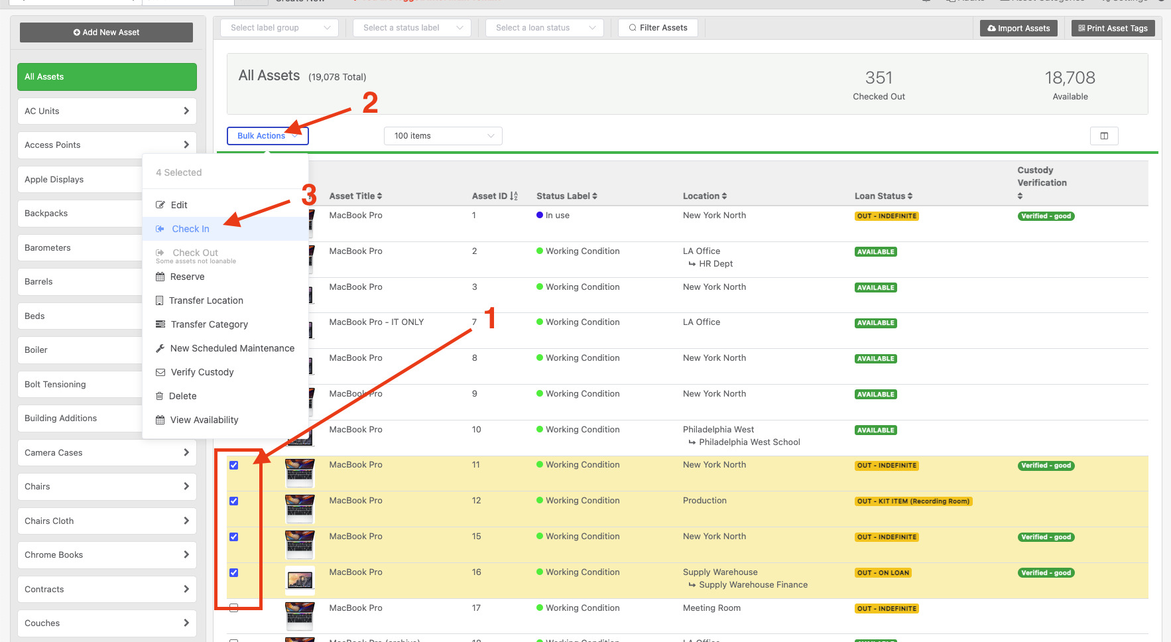
Task: Click the Reserve calendar icon in menu
Action: 160,277
